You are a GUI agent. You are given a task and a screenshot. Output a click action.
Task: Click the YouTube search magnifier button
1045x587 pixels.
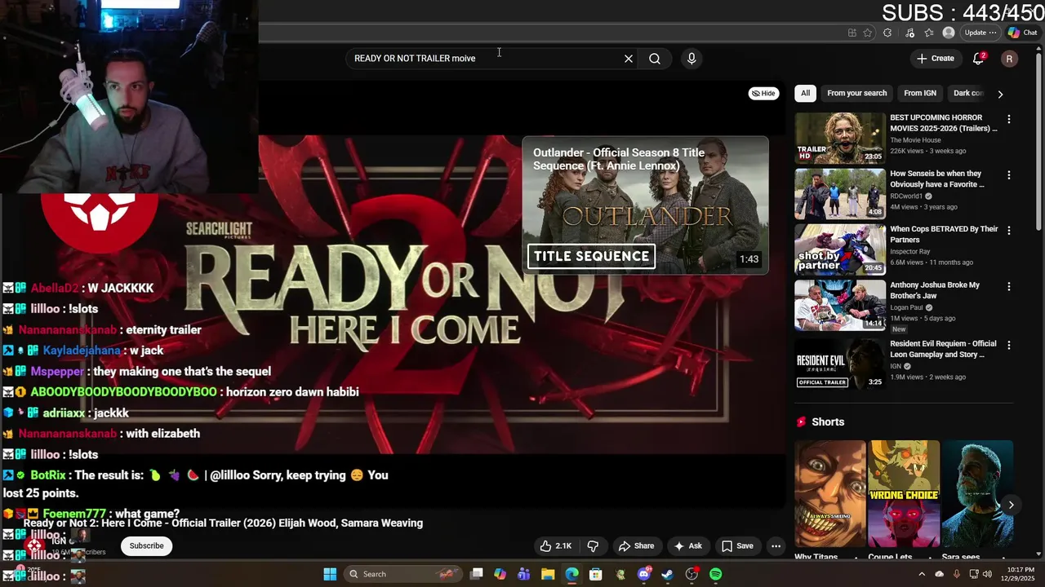[655, 59]
